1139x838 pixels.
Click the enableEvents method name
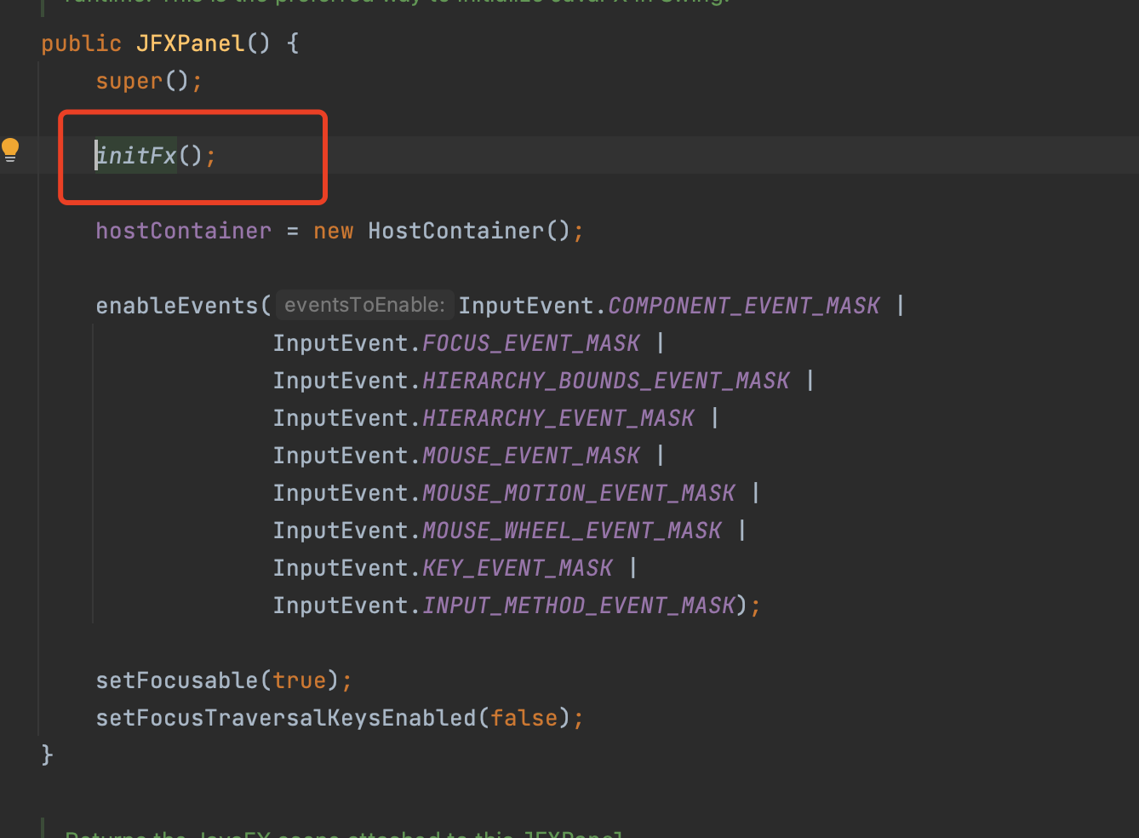coord(176,305)
